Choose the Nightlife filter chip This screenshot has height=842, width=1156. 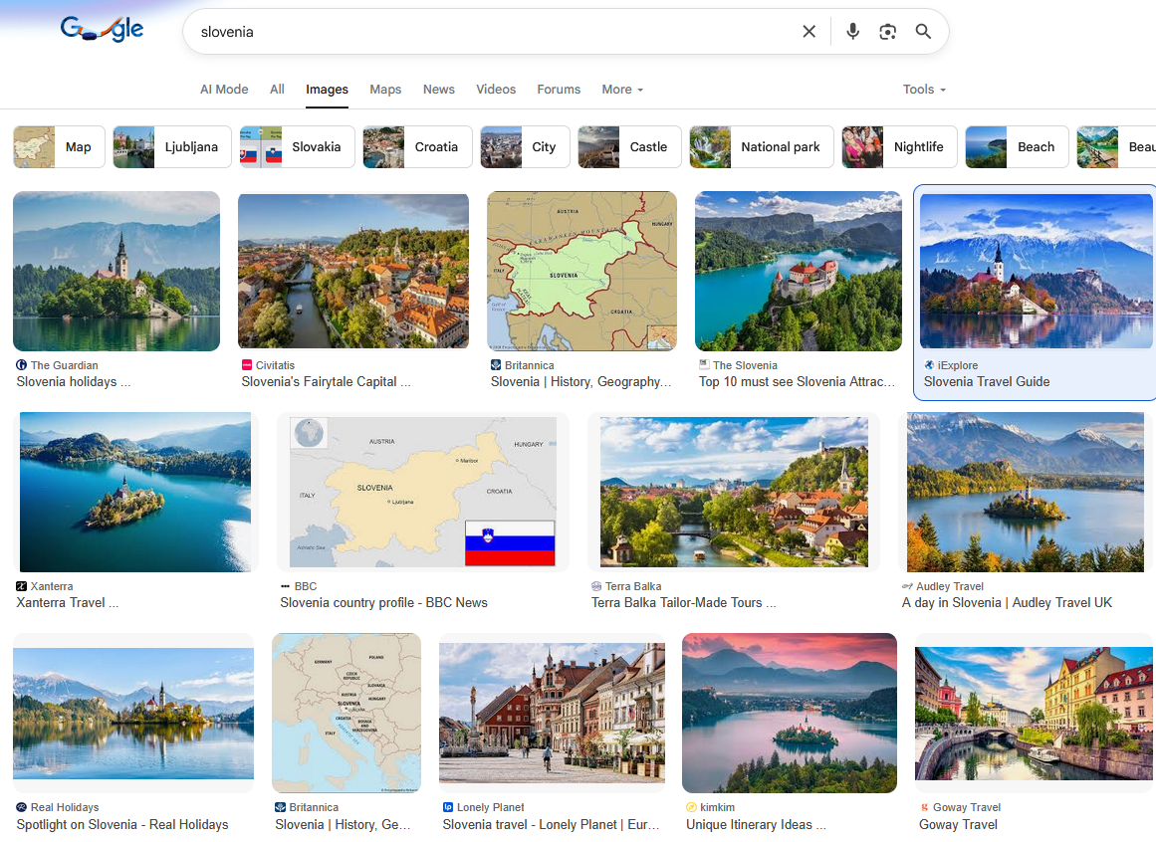click(899, 147)
